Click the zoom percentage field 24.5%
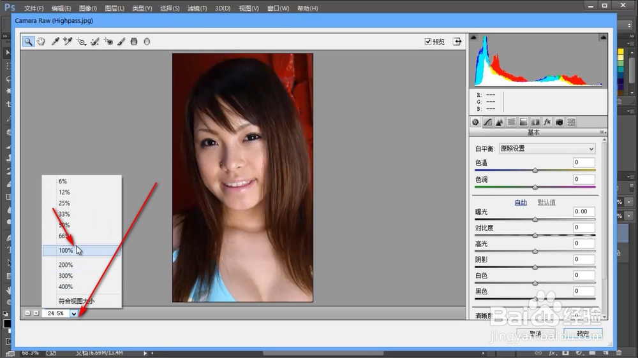 tap(56, 313)
